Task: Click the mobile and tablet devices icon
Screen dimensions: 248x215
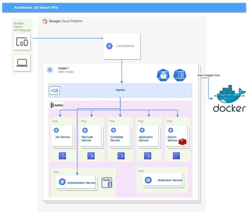Action: coord(22,41)
